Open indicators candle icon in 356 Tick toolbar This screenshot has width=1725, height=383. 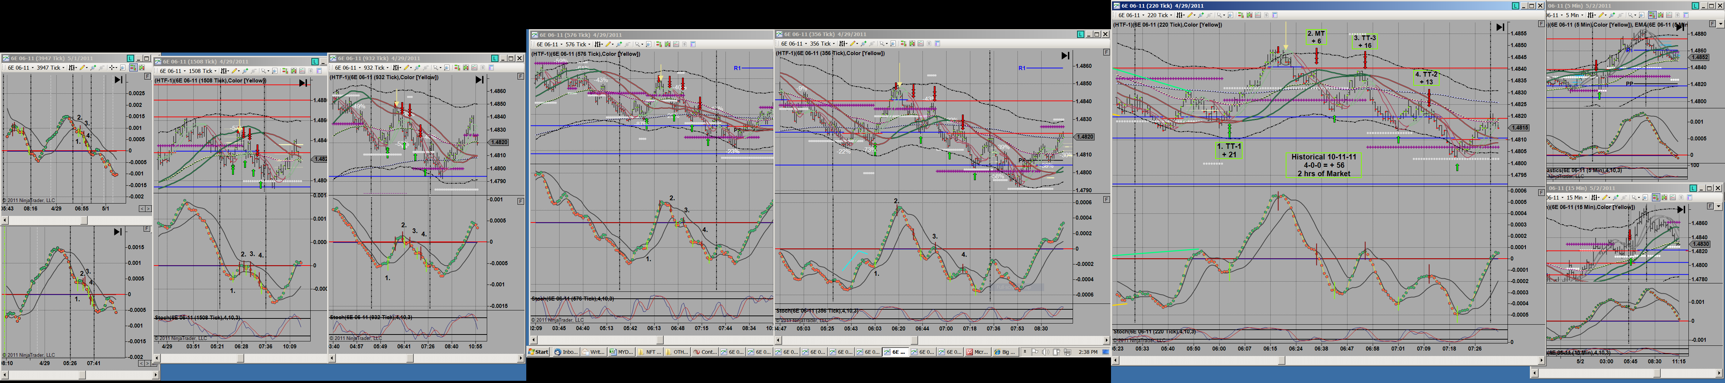pyautogui.click(x=912, y=43)
